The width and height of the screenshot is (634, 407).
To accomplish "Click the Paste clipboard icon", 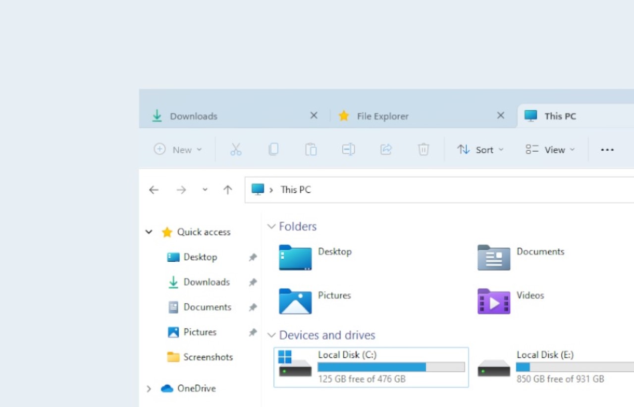I will click(x=311, y=149).
